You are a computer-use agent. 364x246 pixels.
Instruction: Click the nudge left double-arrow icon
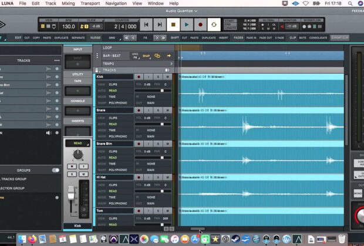[x=127, y=37]
